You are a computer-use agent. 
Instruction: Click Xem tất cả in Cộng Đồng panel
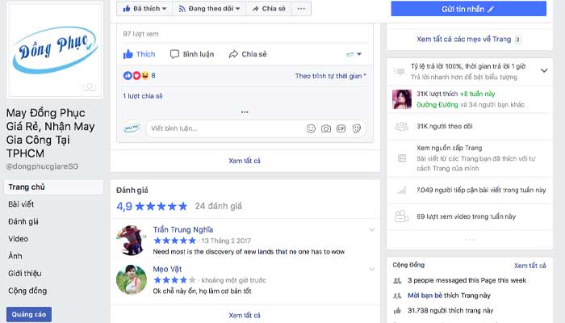point(529,266)
